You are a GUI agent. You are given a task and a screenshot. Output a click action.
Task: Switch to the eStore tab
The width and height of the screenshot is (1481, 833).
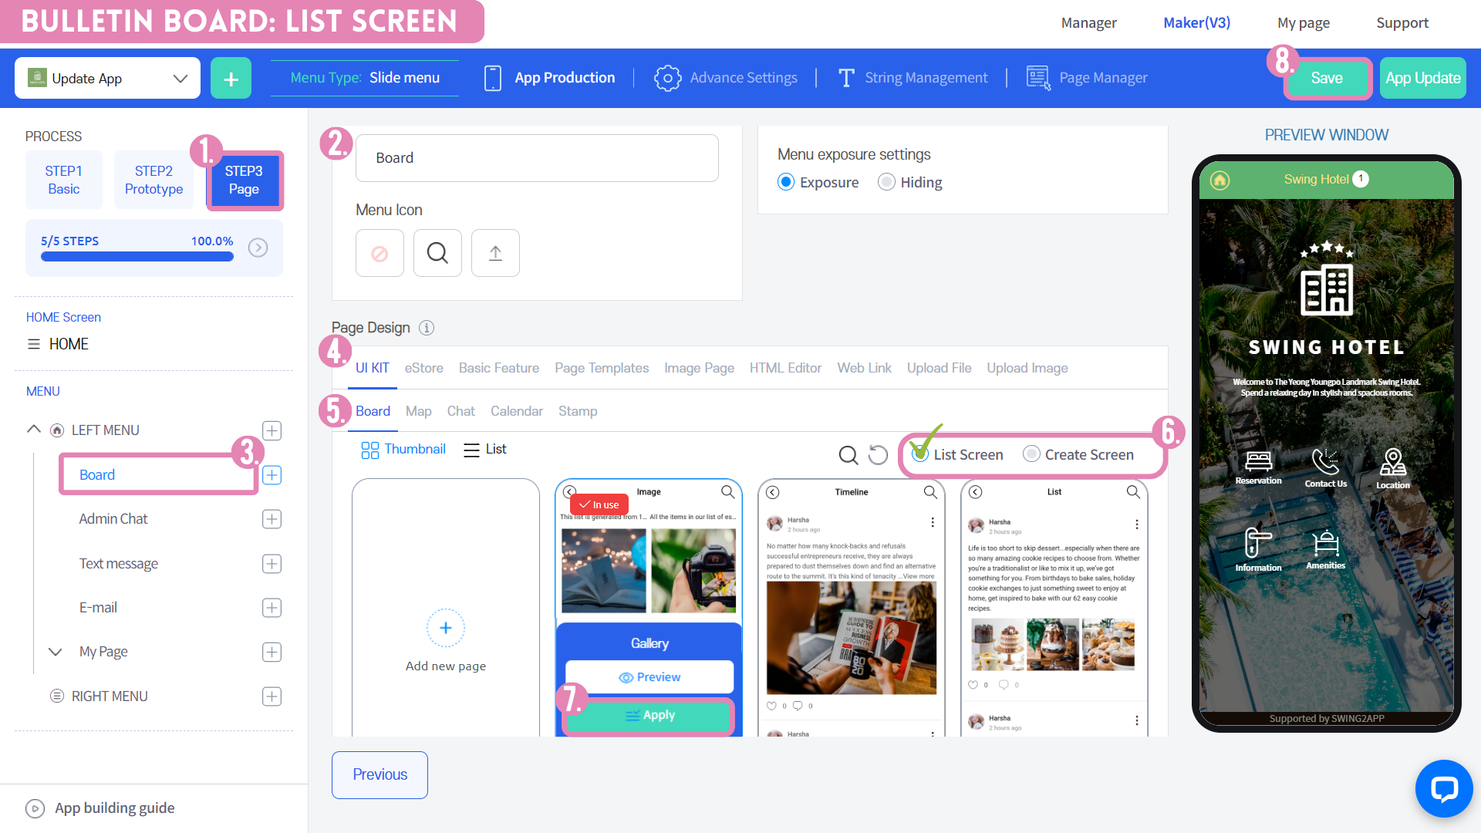point(423,368)
